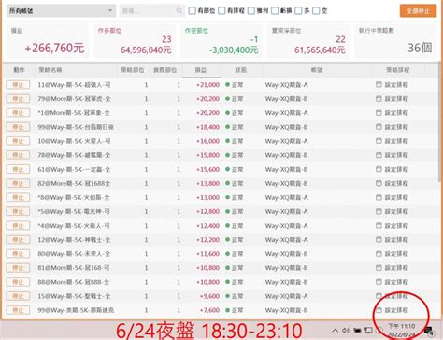
Task: Click the strategy search input field
Action: (152, 11)
